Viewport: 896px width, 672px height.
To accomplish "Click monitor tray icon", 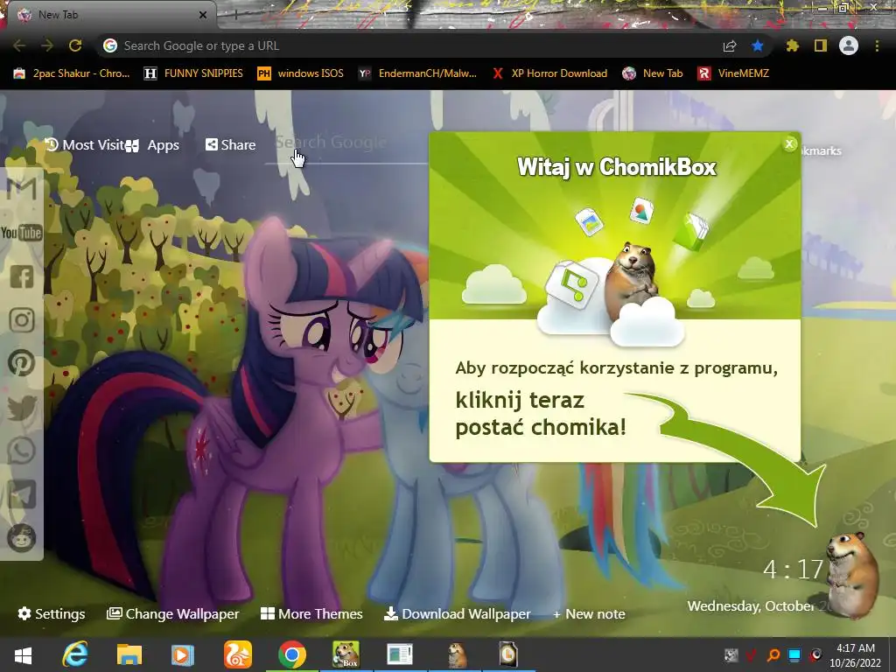I will 794,654.
